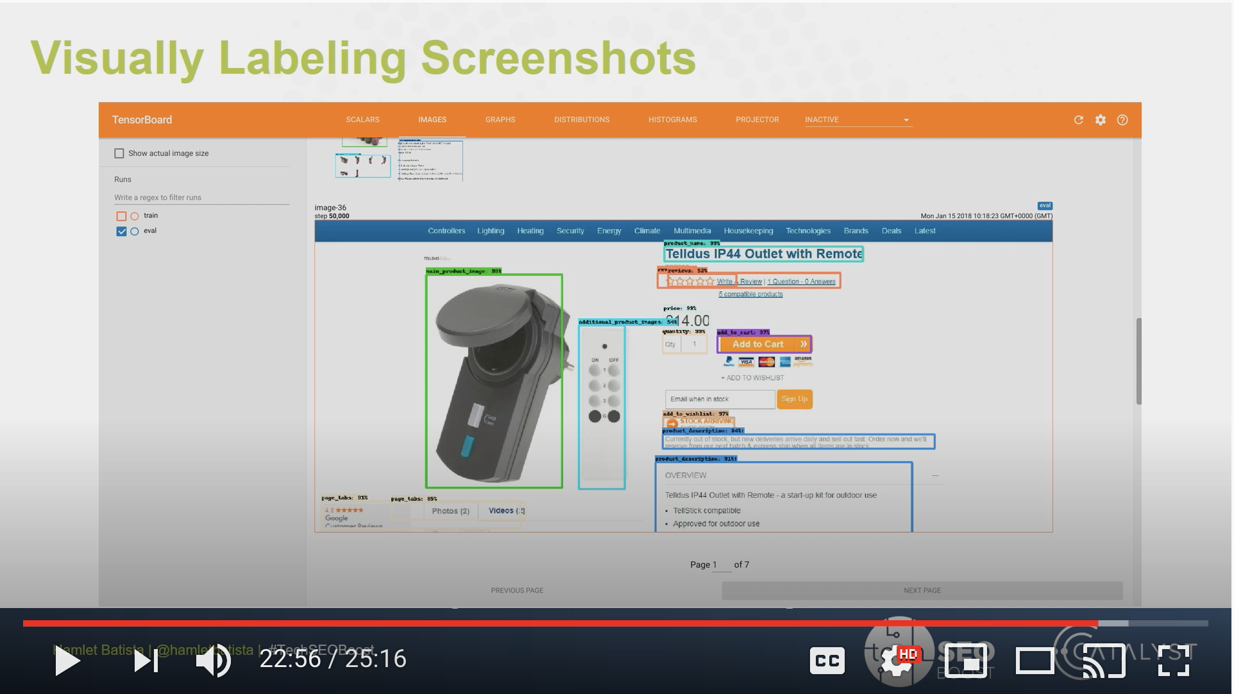This screenshot has height=694, width=1234.
Task: Check the train run checkbox
Action: coord(121,216)
